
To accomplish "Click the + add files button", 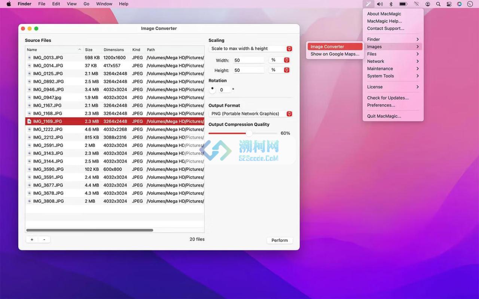I will point(32,240).
